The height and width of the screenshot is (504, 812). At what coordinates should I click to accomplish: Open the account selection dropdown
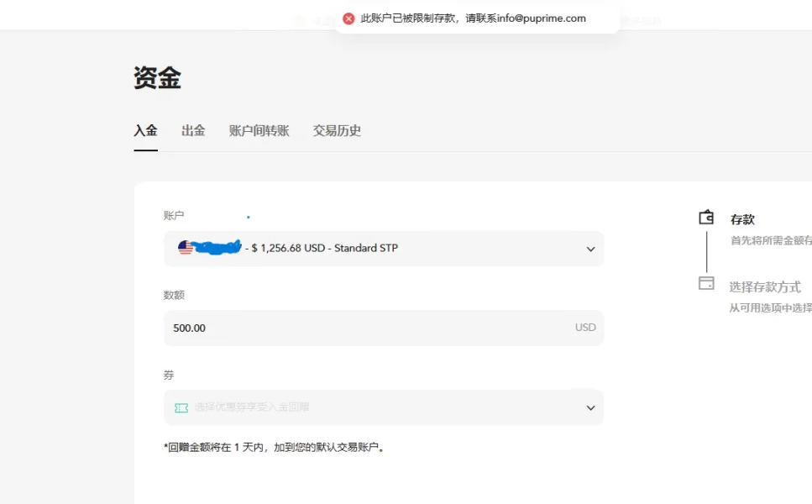point(589,248)
